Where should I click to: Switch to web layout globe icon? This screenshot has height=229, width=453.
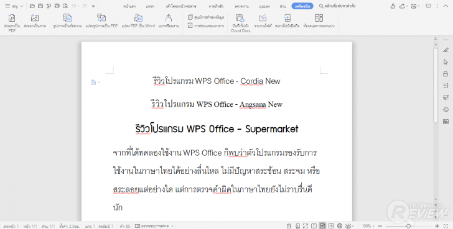[340, 226]
